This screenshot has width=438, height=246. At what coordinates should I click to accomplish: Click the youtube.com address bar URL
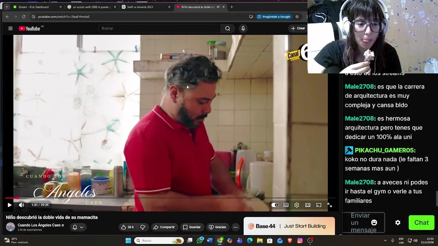coord(64,16)
